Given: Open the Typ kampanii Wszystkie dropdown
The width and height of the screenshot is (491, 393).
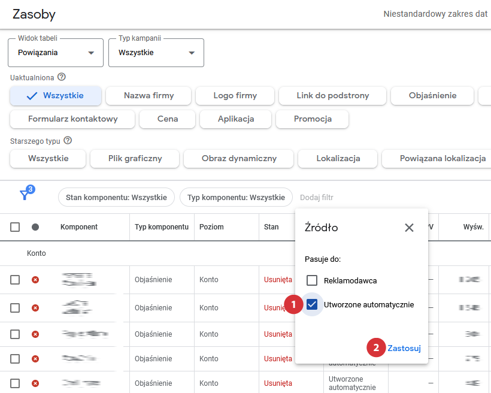Looking at the screenshot, I should [x=156, y=53].
